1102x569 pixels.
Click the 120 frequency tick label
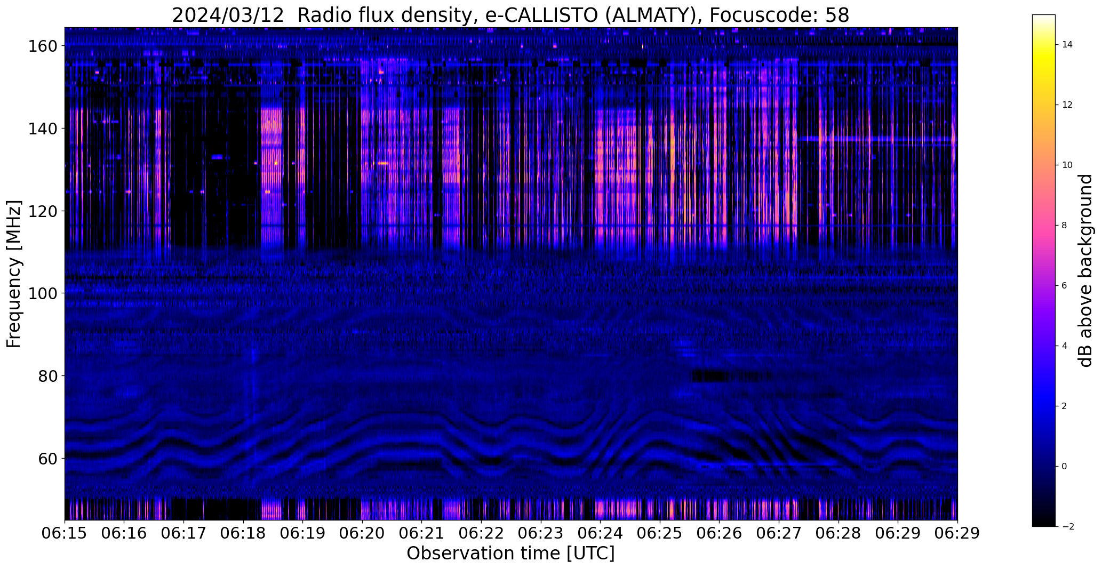42,211
